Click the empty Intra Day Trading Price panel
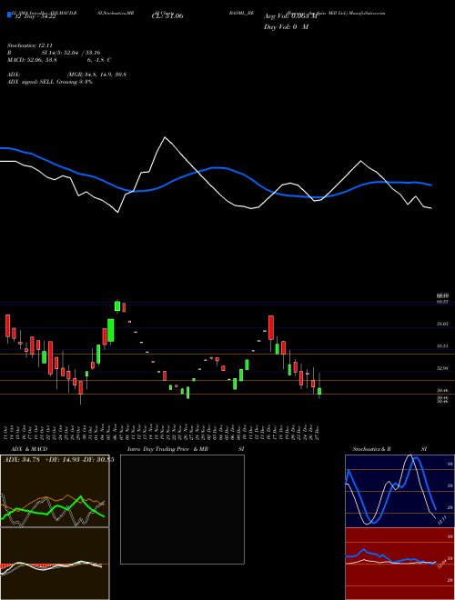This screenshot has width=455, height=600. pos(182,509)
